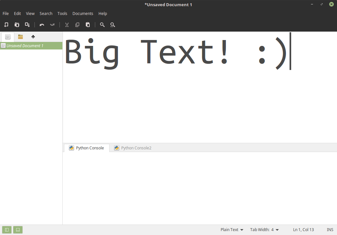337x235 pixels.
Task: Open the Documents menu
Action: point(83,14)
